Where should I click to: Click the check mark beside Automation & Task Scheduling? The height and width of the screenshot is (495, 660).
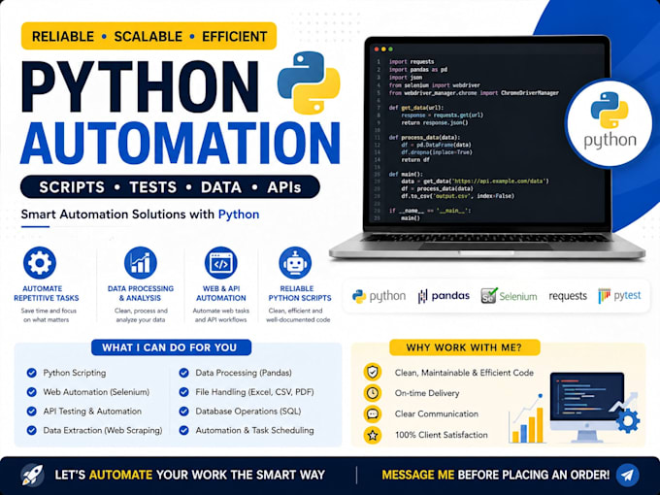pos(184,430)
